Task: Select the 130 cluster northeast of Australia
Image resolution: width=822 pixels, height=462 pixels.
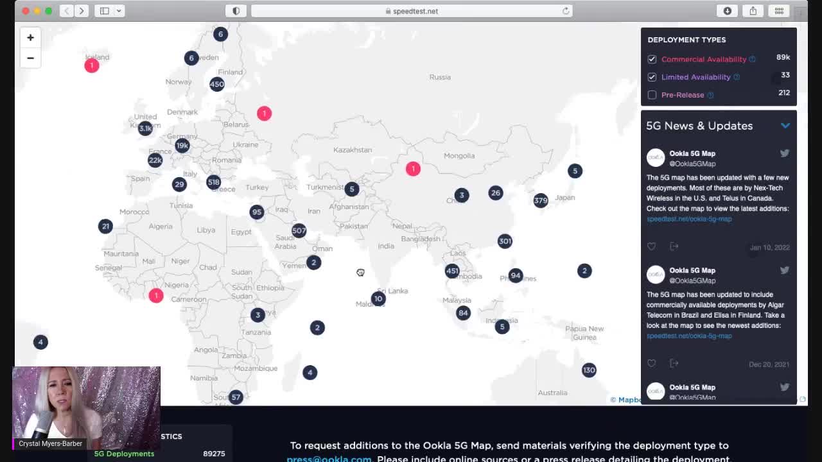Action: [x=589, y=370]
